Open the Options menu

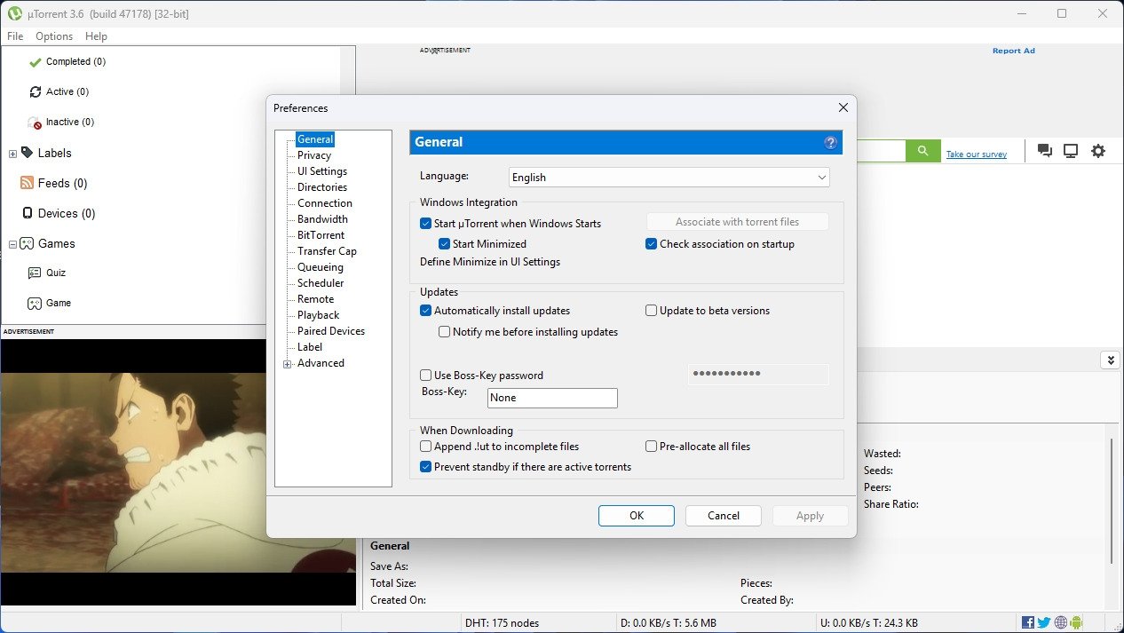pos(54,36)
